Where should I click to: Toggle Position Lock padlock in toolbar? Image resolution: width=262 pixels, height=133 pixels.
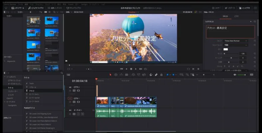(x=161, y=75)
